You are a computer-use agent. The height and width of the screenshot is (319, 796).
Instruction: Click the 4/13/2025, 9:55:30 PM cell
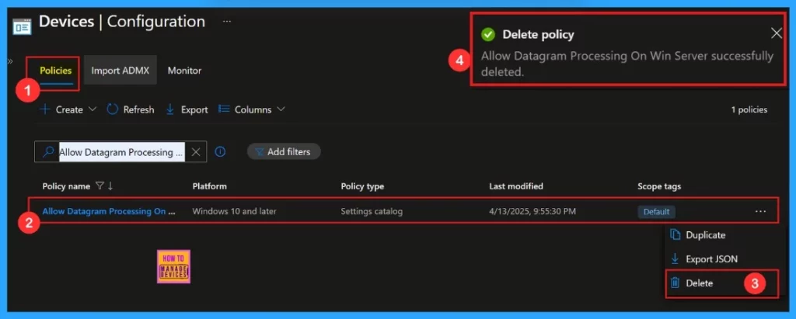point(532,211)
